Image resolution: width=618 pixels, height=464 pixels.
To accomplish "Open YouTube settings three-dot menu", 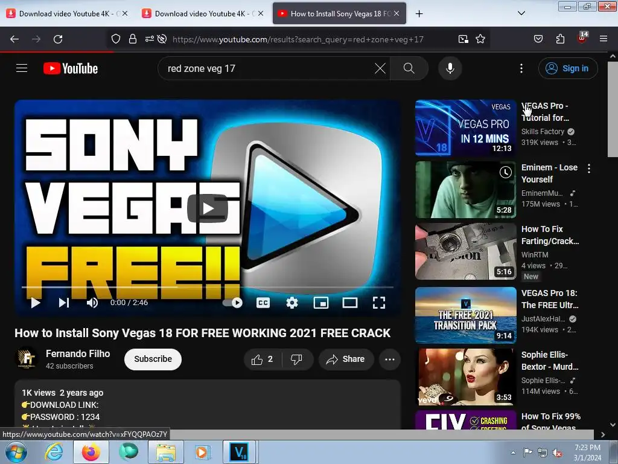I will 521,68.
